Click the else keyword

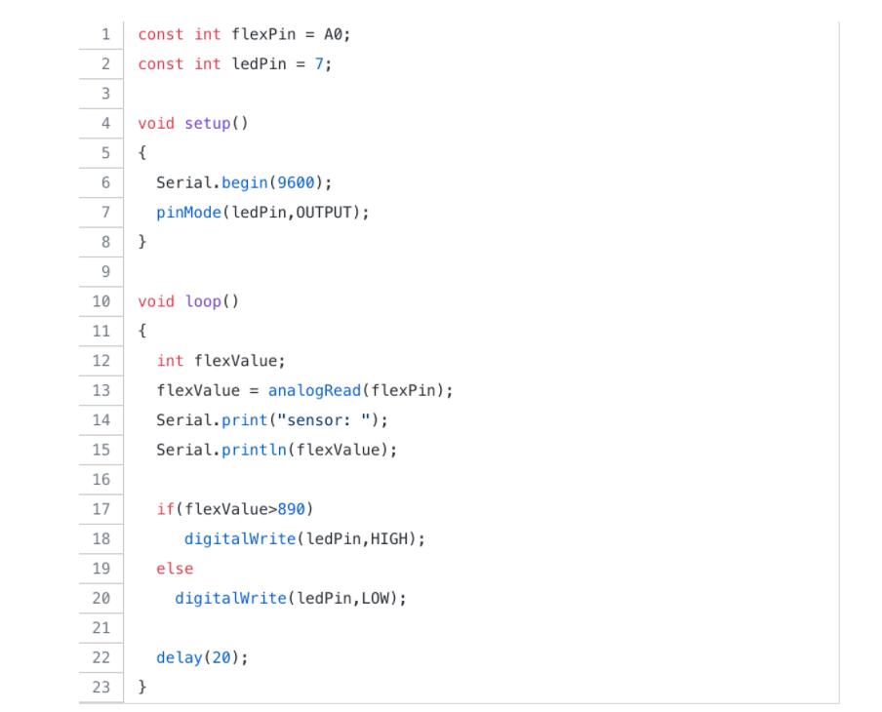tap(175, 569)
